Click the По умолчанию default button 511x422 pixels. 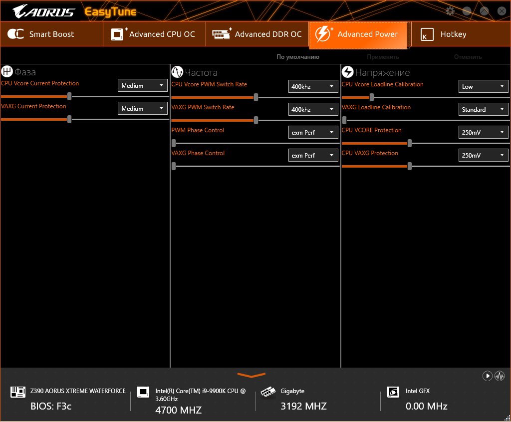coord(298,57)
